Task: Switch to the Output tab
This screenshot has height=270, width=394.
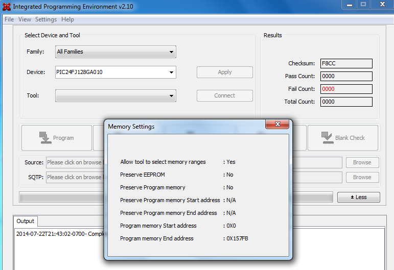Action: [x=26, y=221]
